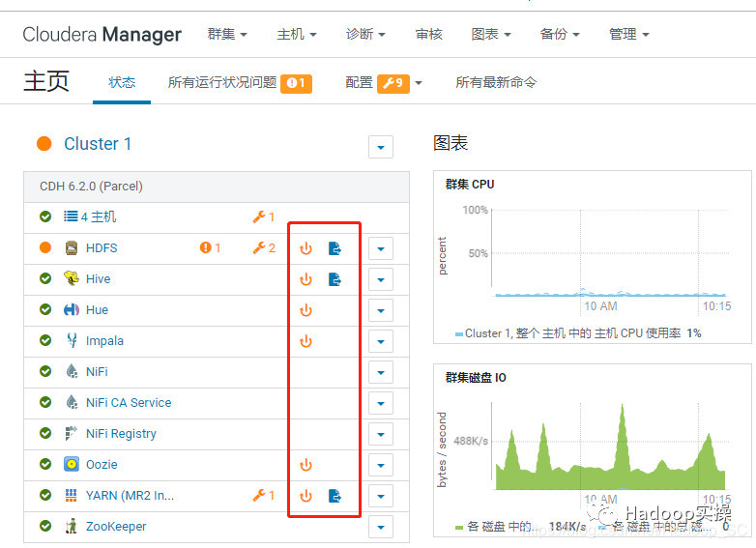Click the HDFS wrench configuration issues badge

264,247
